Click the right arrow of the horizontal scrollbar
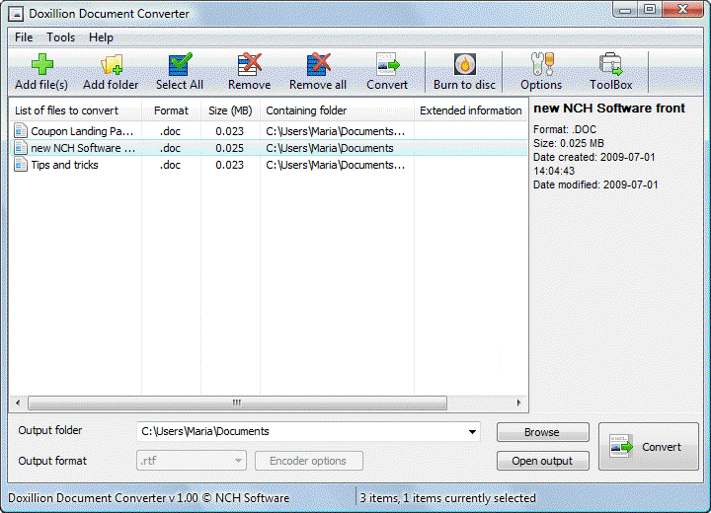 518,403
